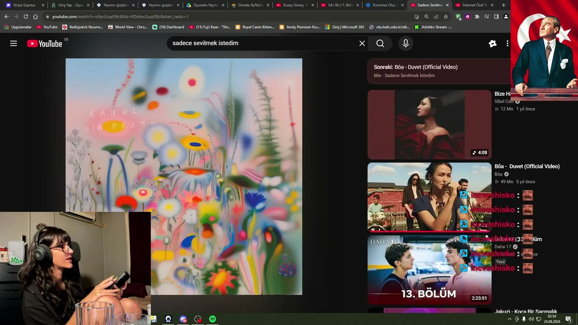The height and width of the screenshot is (325, 578).
Task: Open the YouTube bookmark
Action: pyautogui.click(x=47, y=27)
